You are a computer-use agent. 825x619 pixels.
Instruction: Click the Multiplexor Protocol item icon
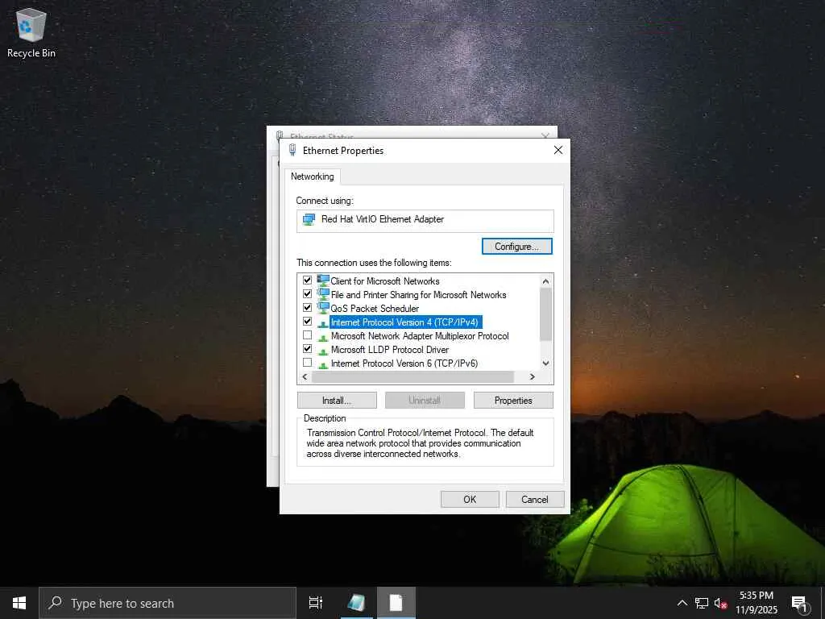point(323,336)
